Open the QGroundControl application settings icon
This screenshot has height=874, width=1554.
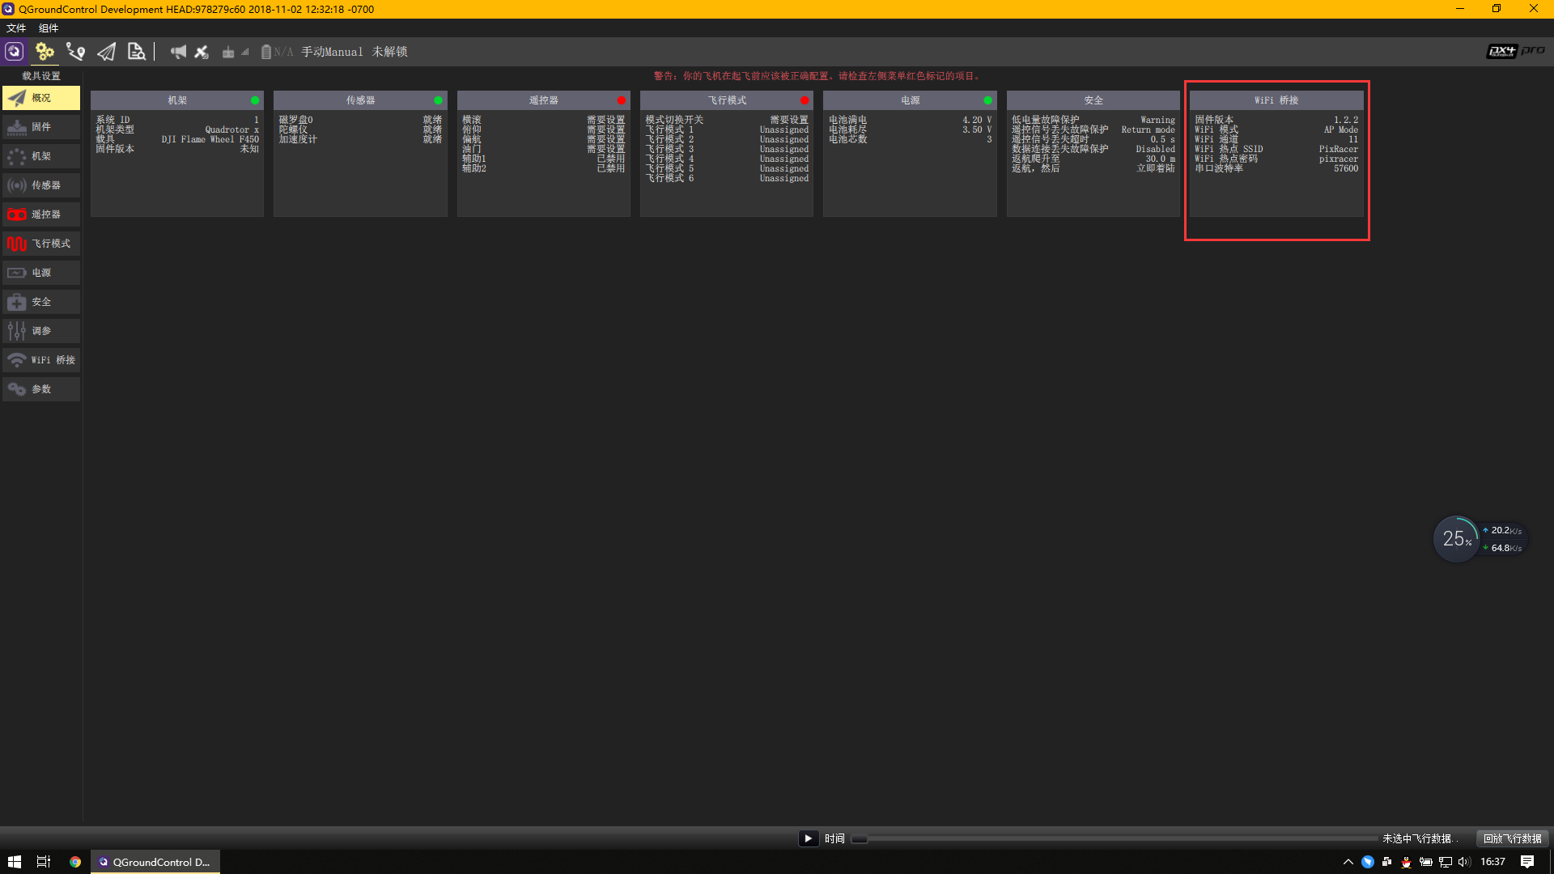click(14, 52)
